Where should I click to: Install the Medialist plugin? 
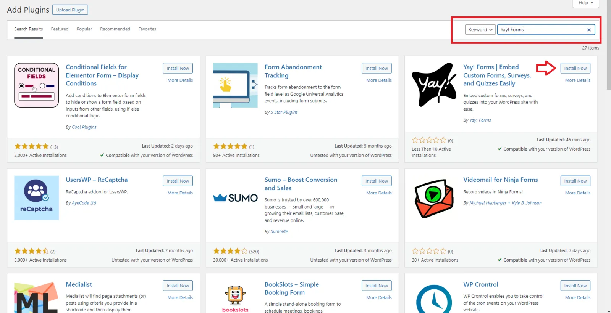178,286
